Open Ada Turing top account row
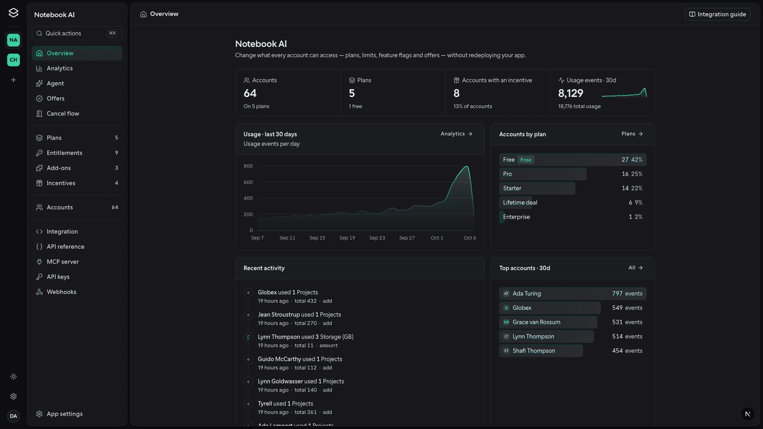Image resolution: width=763 pixels, height=429 pixels. 573,294
